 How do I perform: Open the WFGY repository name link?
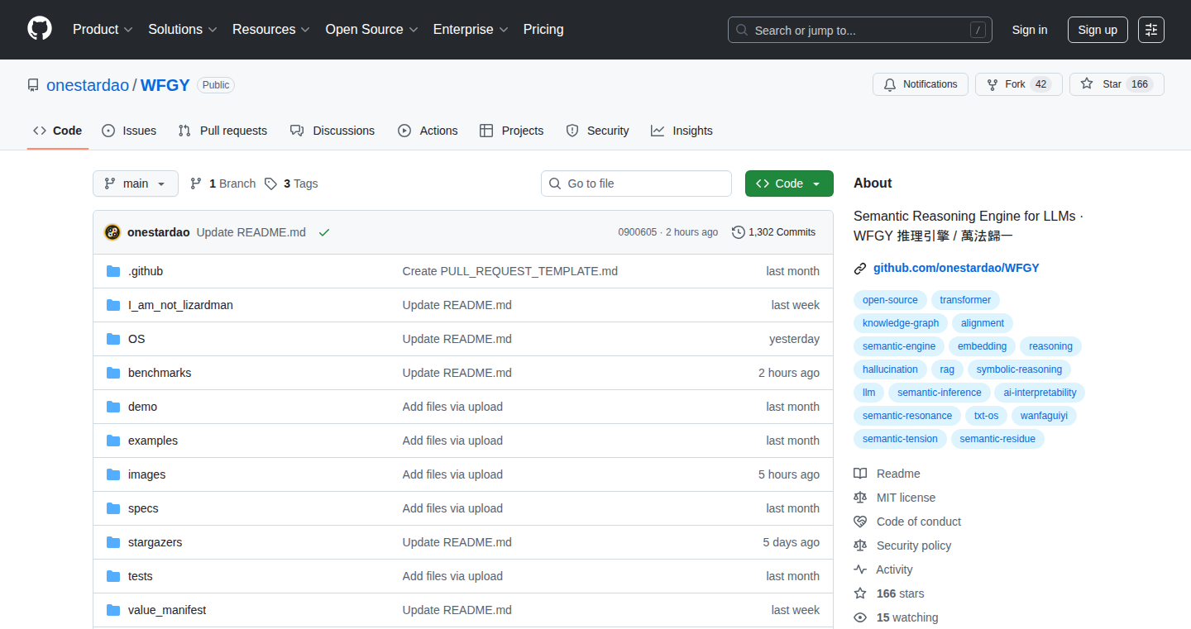[165, 85]
